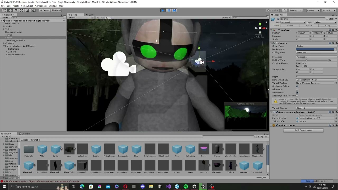Open the Layer dropdown showing Default
Image resolution: width=338 pixels, height=190 pixels.
pos(325,22)
